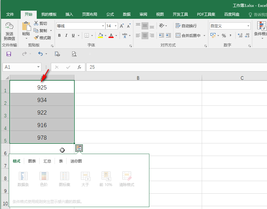This screenshot has height=209, width=267.
Task: Toggle Italic formatting
Action: (66, 35)
